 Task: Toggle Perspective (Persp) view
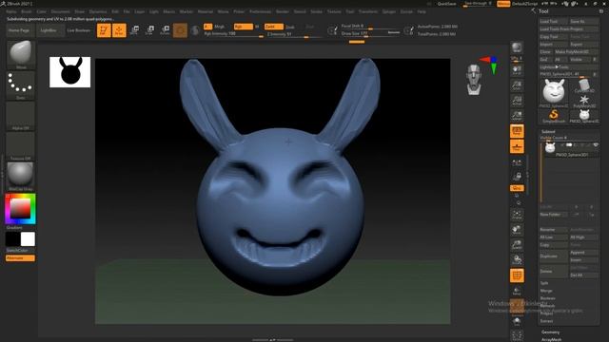(517, 131)
